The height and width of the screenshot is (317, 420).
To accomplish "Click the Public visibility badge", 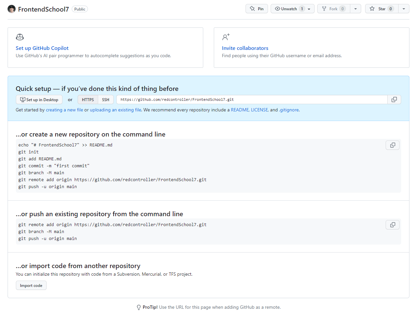I will [80, 9].
